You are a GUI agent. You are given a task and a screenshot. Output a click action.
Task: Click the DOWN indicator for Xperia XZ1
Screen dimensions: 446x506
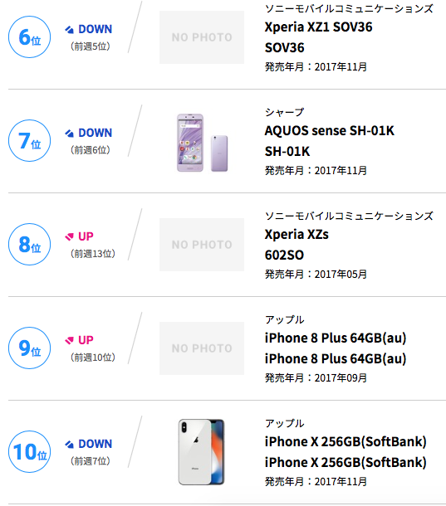tap(89, 29)
